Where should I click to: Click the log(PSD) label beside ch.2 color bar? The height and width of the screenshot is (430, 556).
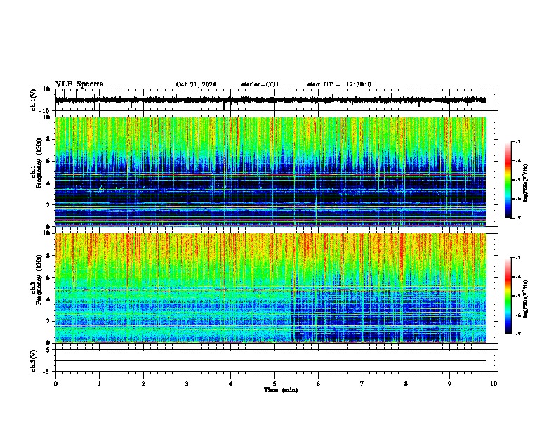[526, 299]
